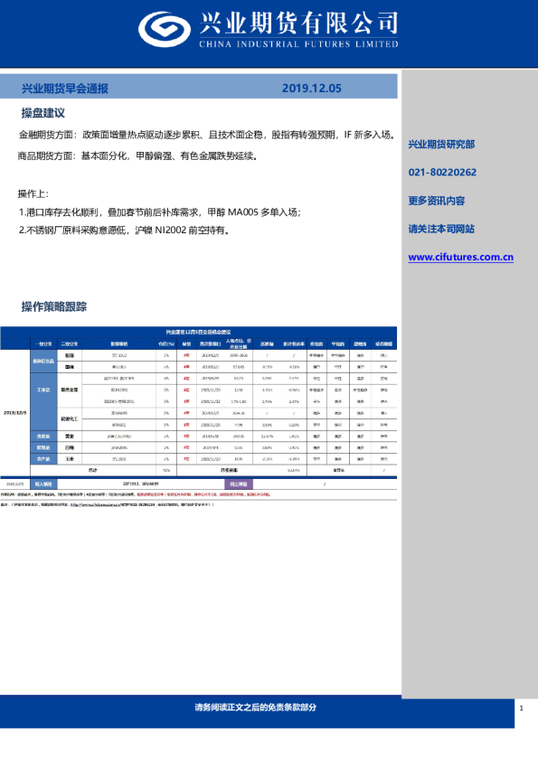Click the 操作策略跟踪 section heading

[54, 306]
